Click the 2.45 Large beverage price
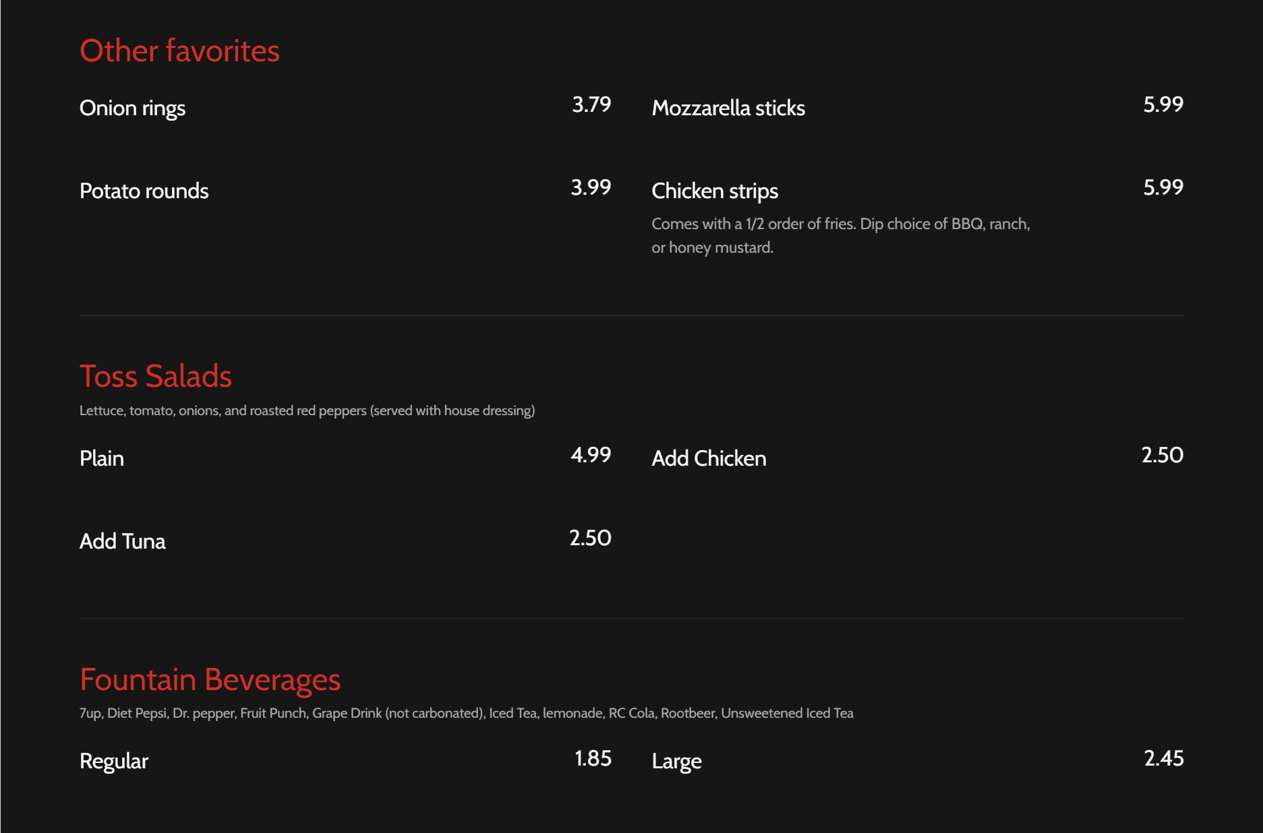Viewport: 1263px width, 833px height. point(1164,759)
